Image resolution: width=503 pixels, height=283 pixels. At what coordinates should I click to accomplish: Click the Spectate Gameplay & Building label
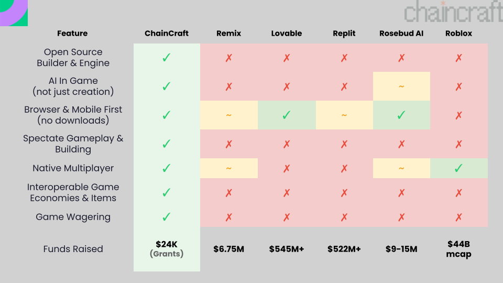point(73,144)
